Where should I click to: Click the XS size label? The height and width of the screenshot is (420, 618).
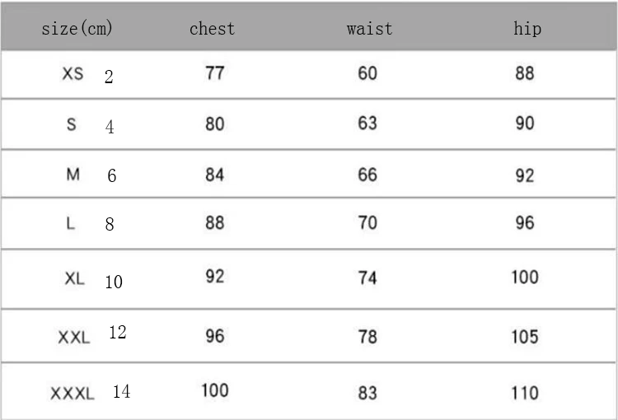point(73,74)
